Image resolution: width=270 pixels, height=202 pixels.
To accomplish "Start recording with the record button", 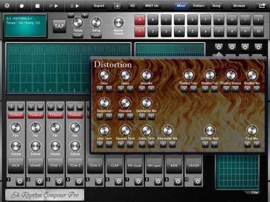I will (x=21, y=6).
